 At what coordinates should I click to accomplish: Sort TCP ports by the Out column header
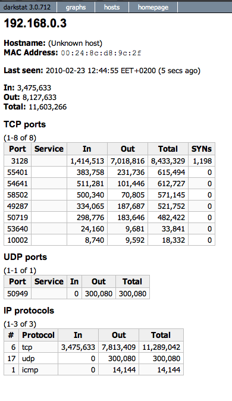pos(127,149)
